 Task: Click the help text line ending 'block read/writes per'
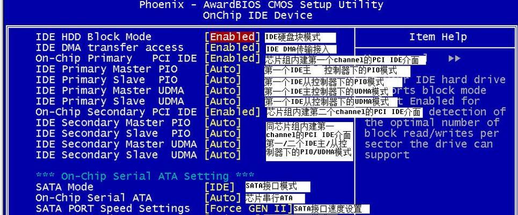tap(431, 133)
